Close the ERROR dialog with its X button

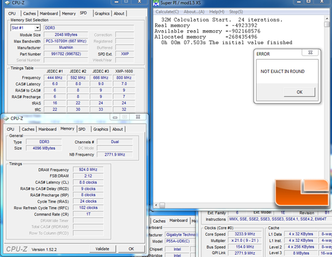coord(310,52)
